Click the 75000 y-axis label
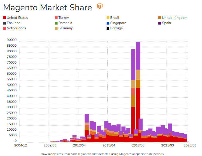 12,57
